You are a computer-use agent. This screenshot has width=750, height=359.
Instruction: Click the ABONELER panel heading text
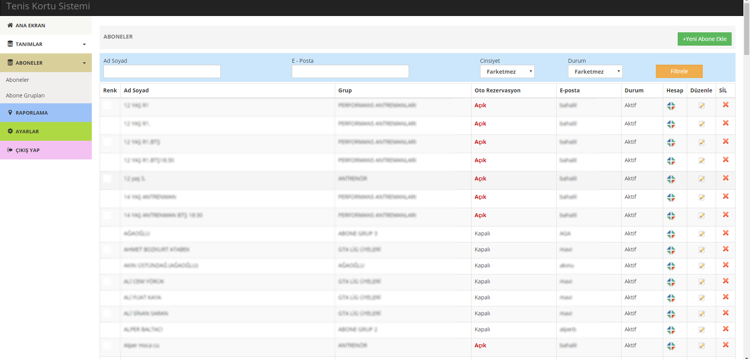coord(118,37)
